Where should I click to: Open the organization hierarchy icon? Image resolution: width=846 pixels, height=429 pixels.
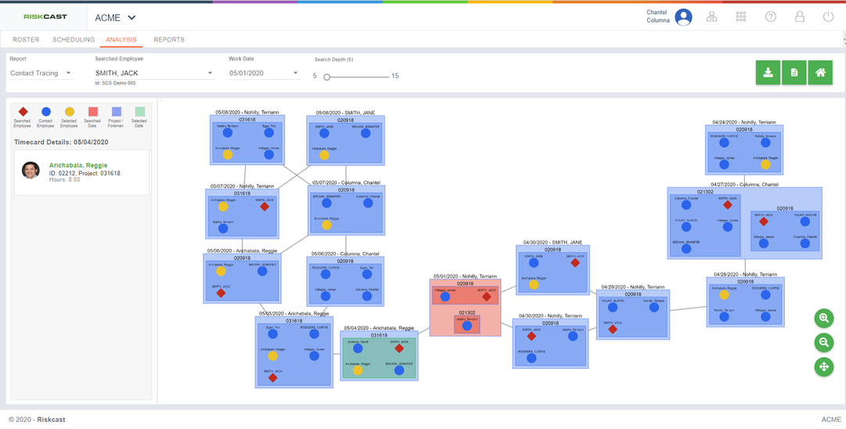[712, 16]
